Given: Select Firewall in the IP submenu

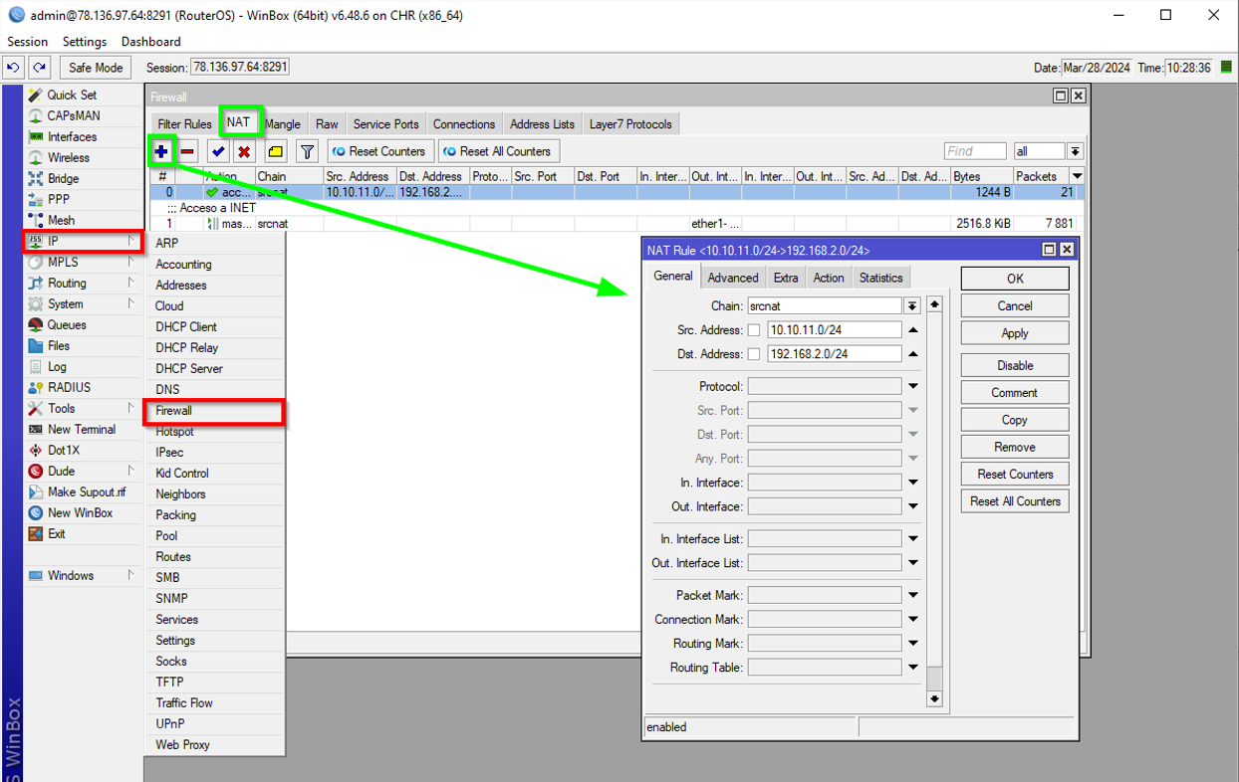Looking at the screenshot, I should (174, 410).
